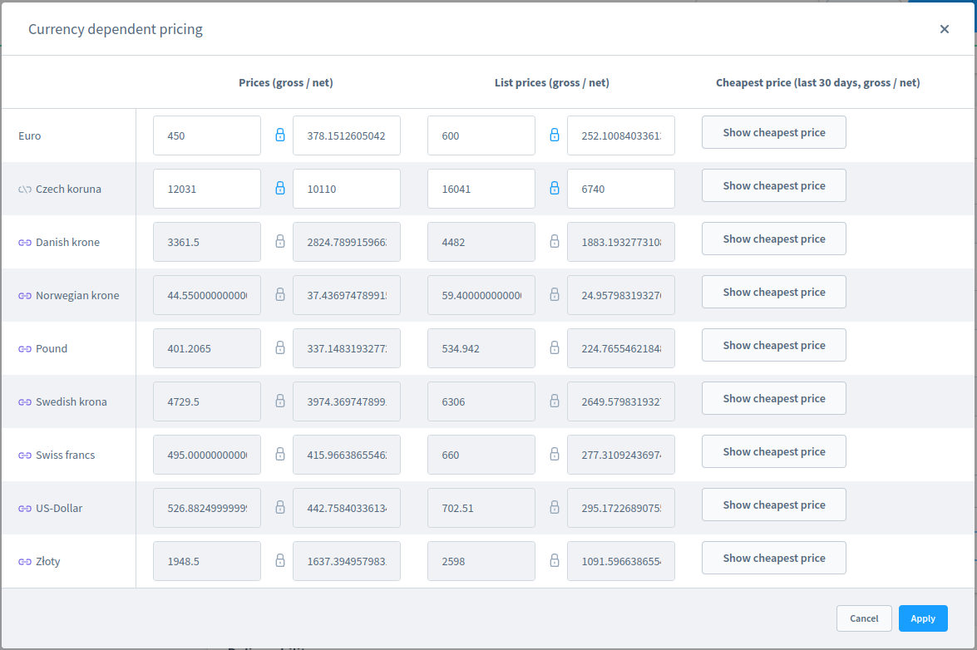Toggle Euro list price lock
977x650 pixels.
pos(555,135)
